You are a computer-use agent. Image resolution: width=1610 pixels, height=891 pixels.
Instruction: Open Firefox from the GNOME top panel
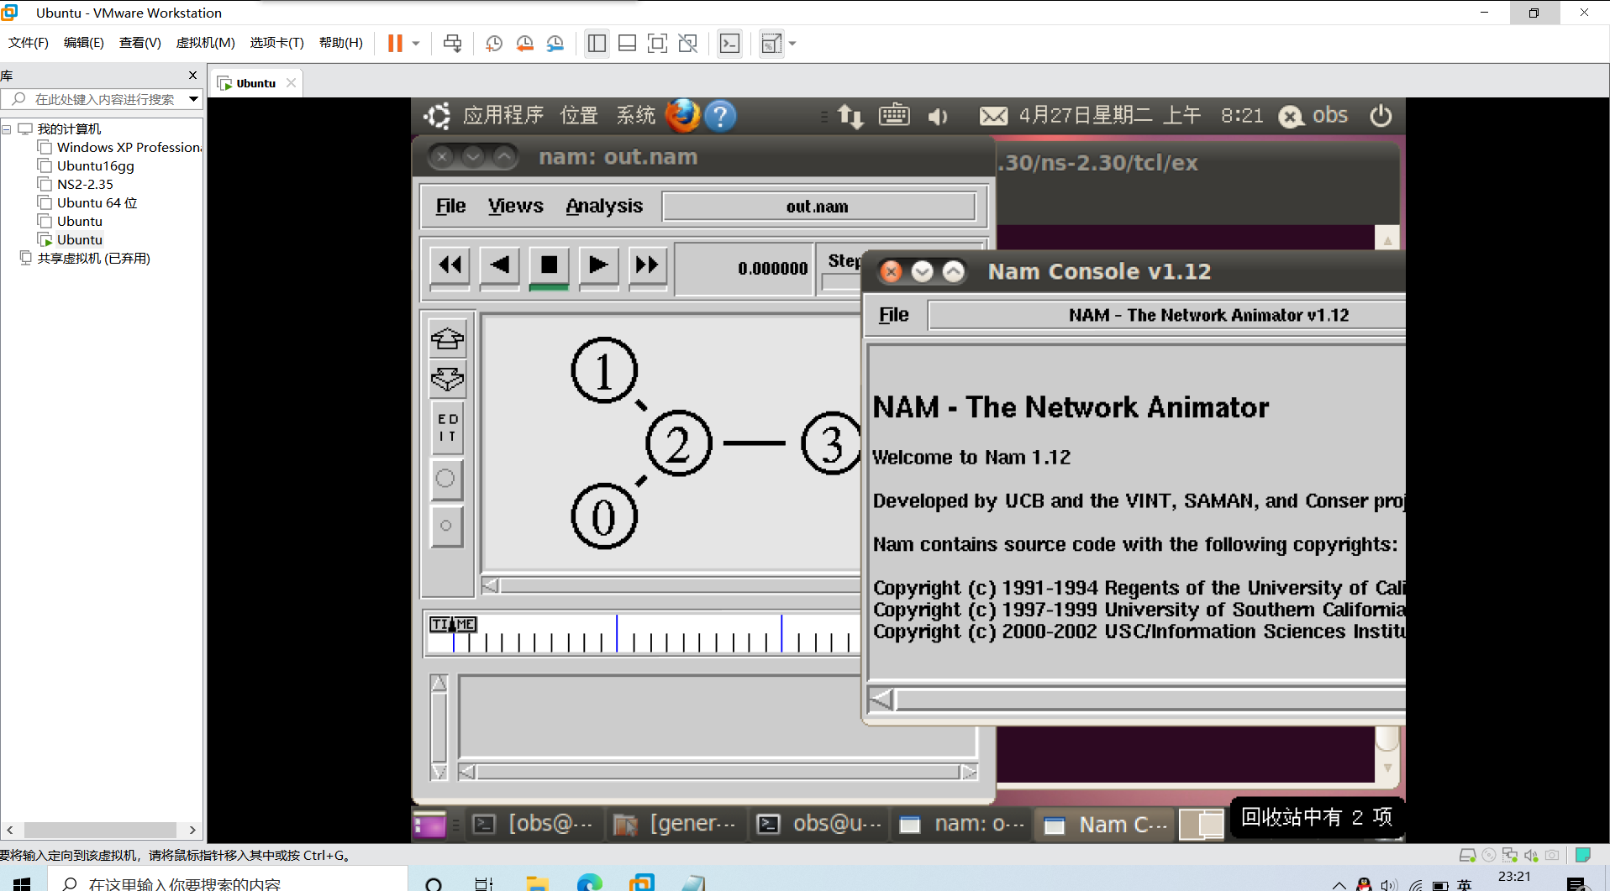(x=683, y=116)
